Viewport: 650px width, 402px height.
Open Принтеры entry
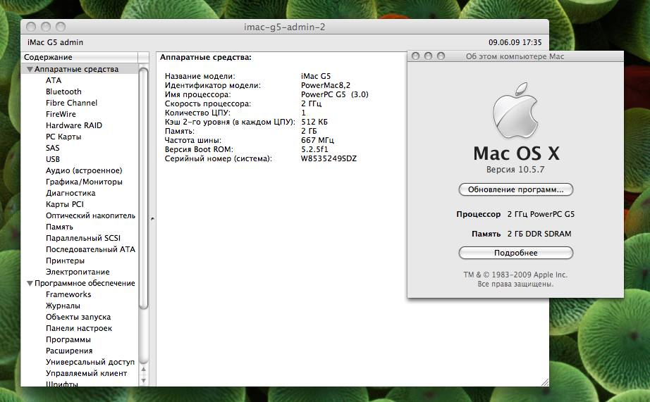pyautogui.click(x=65, y=260)
